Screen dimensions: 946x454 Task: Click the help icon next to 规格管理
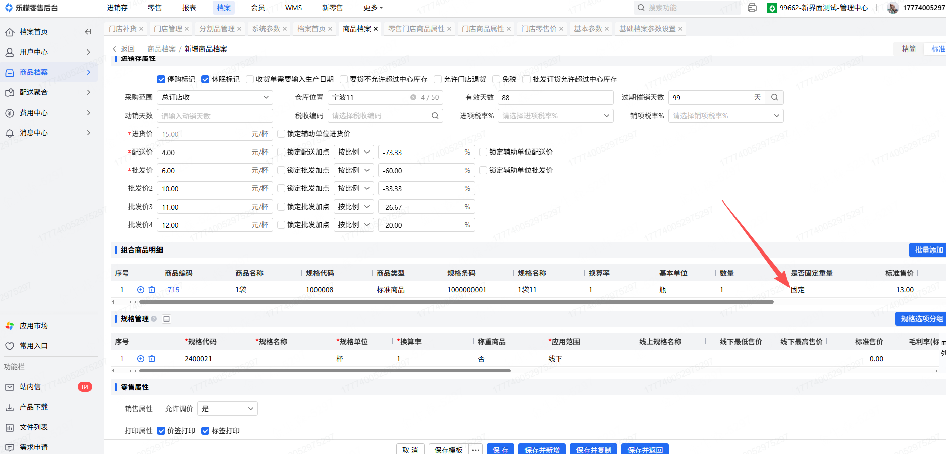(x=154, y=319)
